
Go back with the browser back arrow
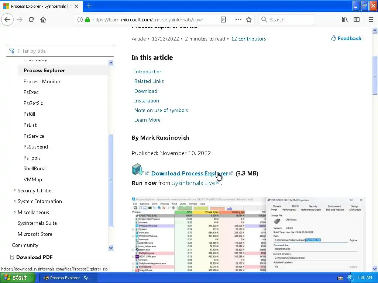[7, 20]
